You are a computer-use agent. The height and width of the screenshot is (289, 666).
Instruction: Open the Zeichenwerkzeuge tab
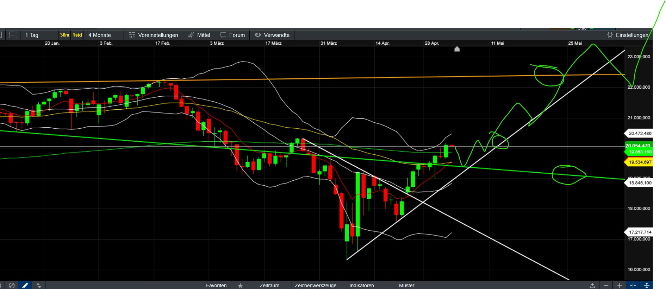(316, 285)
